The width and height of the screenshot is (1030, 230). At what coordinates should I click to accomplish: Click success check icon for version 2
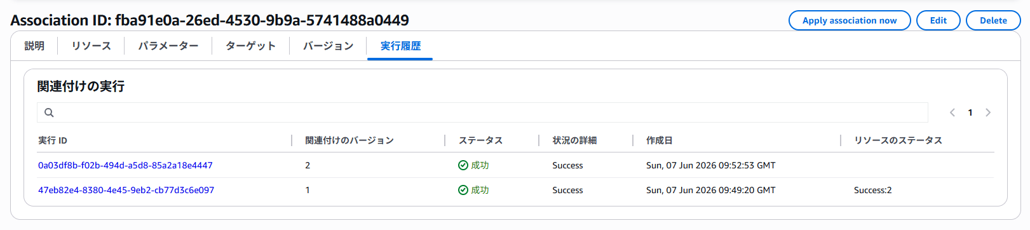(463, 165)
